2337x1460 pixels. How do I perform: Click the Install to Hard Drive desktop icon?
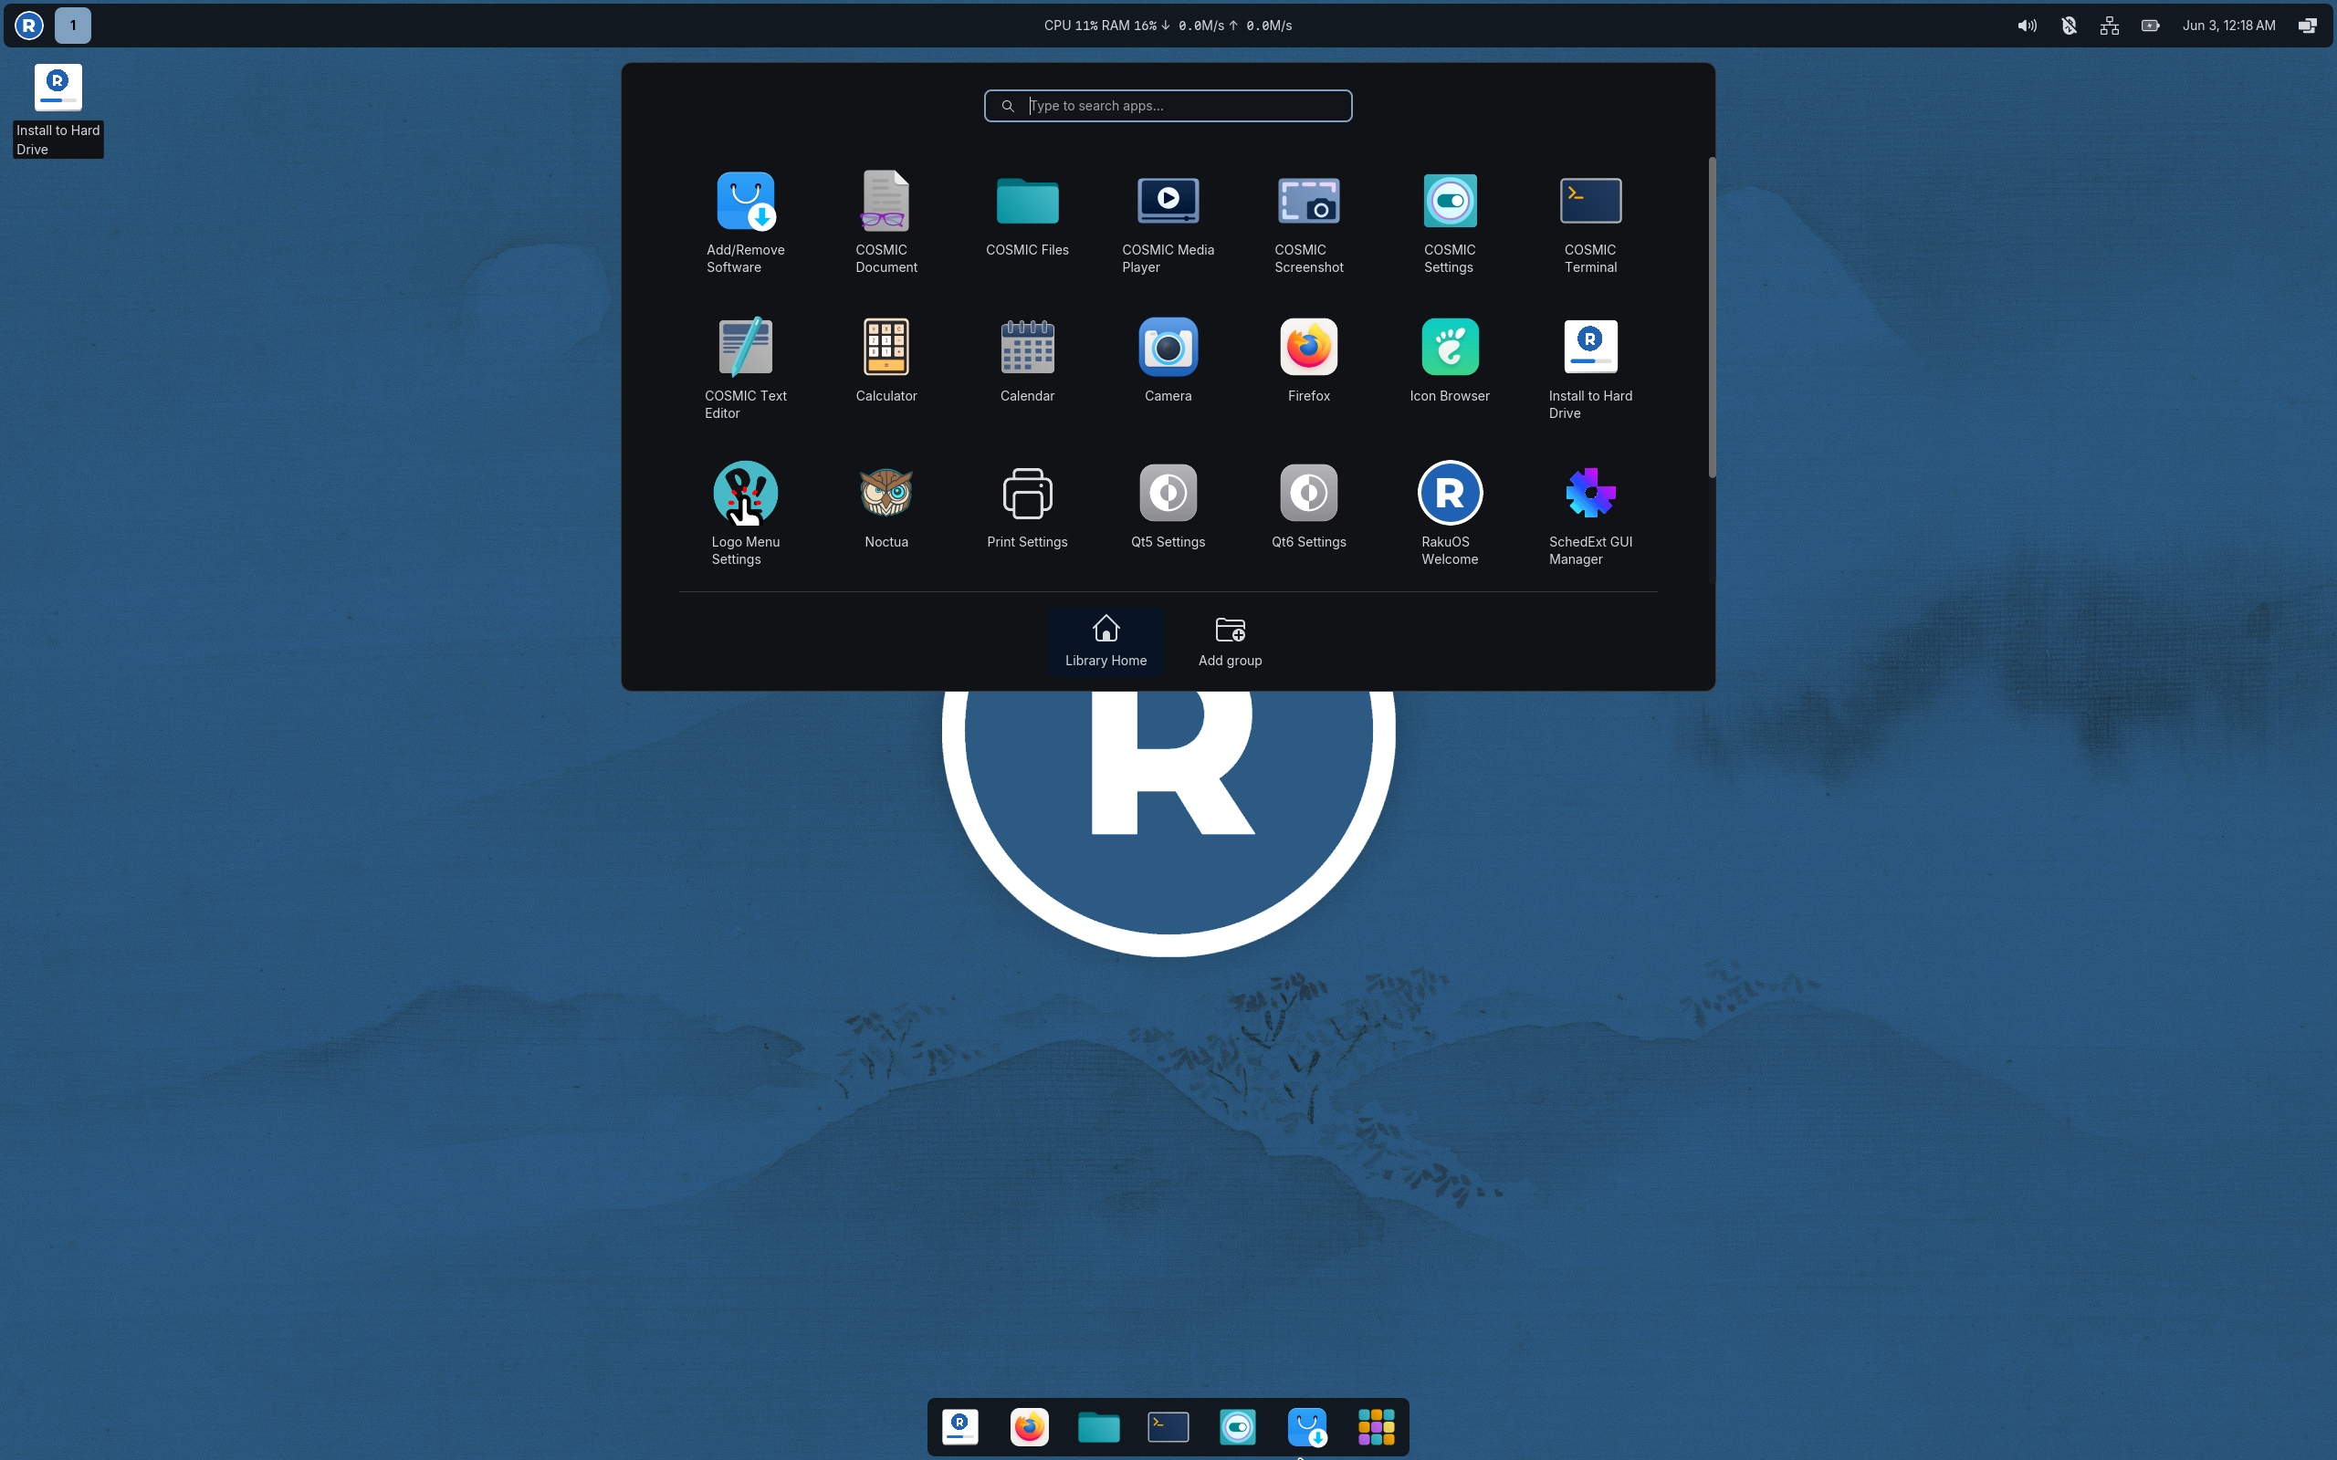tap(58, 109)
